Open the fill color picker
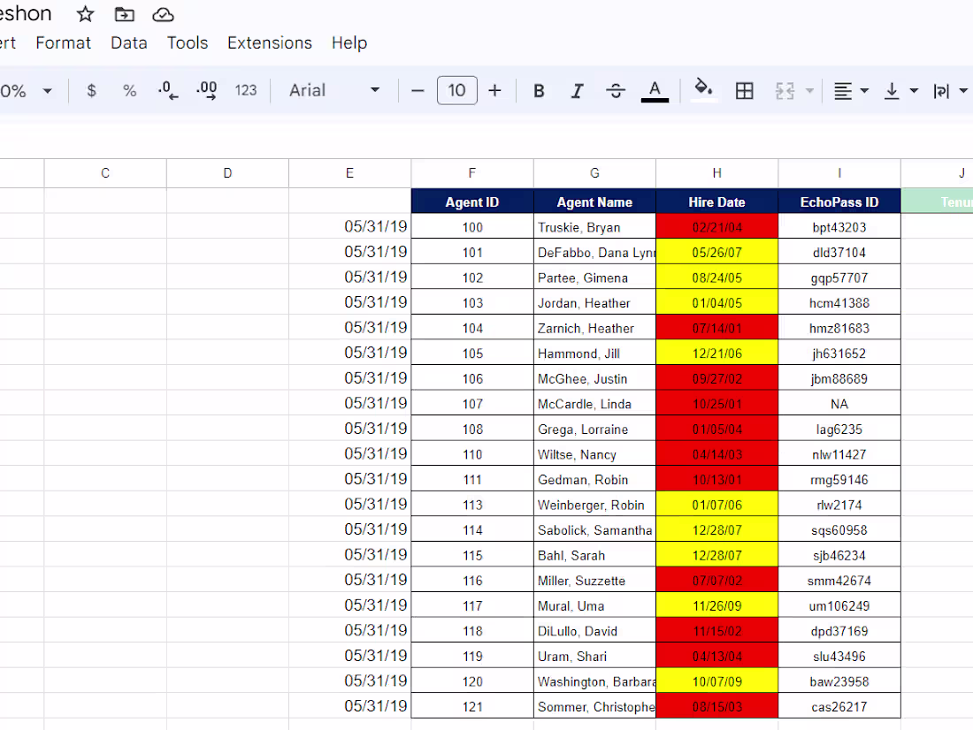 (x=703, y=90)
